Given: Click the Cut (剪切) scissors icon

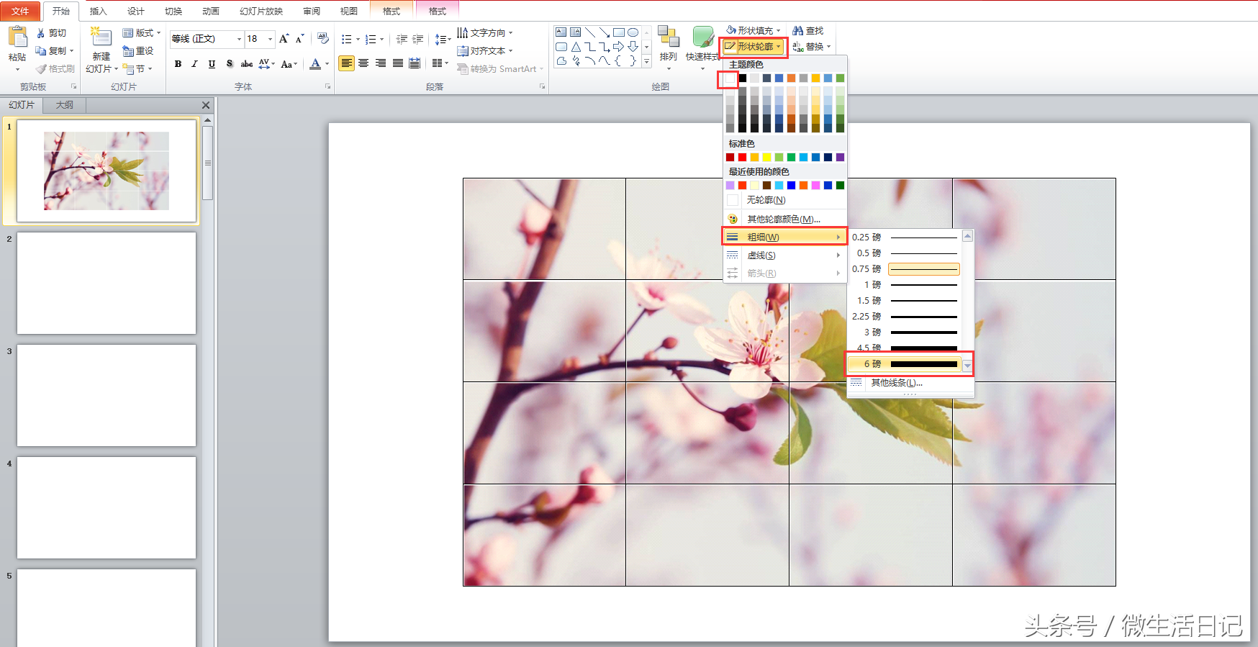Looking at the screenshot, I should click(x=41, y=33).
